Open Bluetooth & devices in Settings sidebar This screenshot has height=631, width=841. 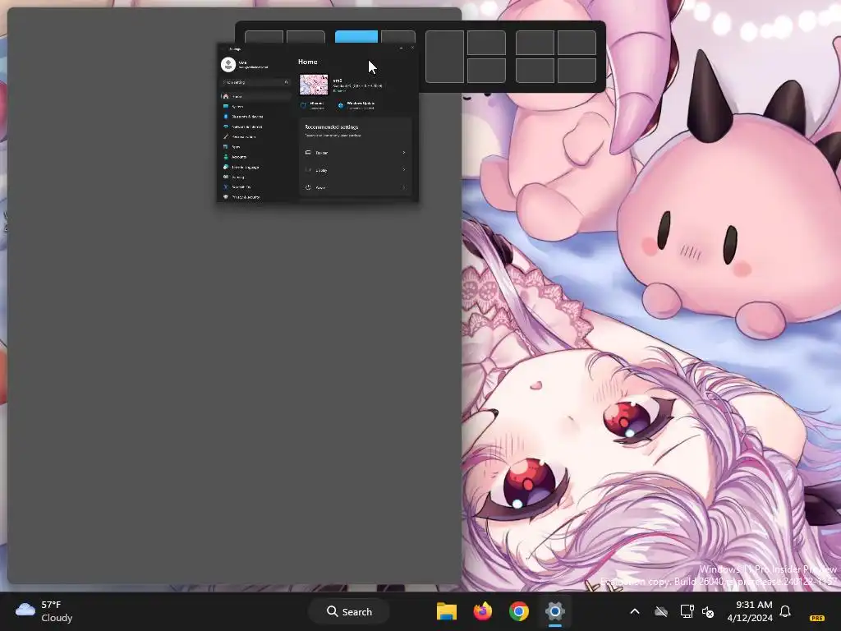[x=255, y=117]
